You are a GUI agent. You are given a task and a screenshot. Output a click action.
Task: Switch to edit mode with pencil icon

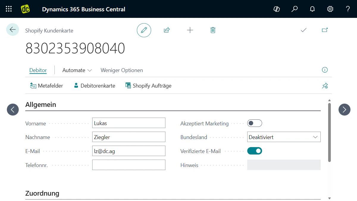pyautogui.click(x=144, y=30)
